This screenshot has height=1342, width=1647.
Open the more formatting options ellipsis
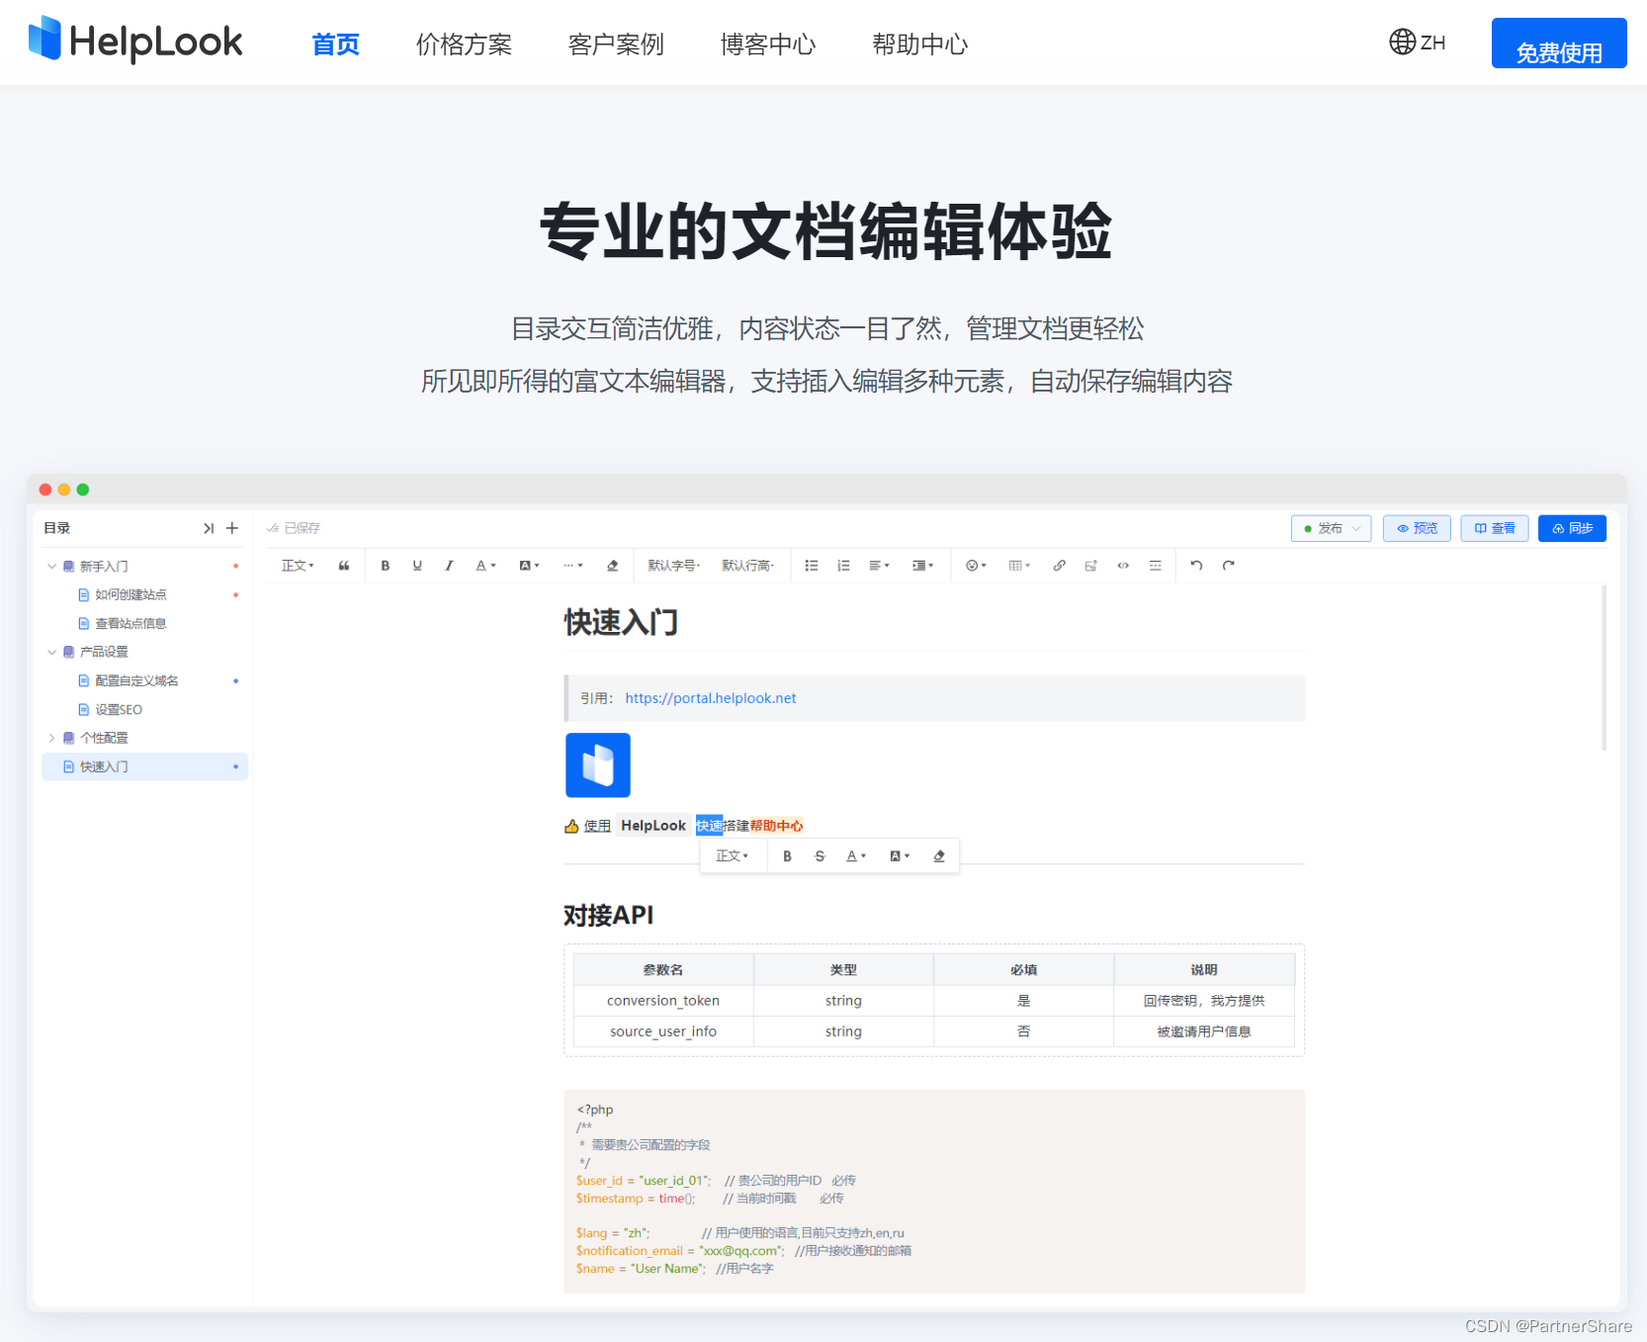point(573,566)
